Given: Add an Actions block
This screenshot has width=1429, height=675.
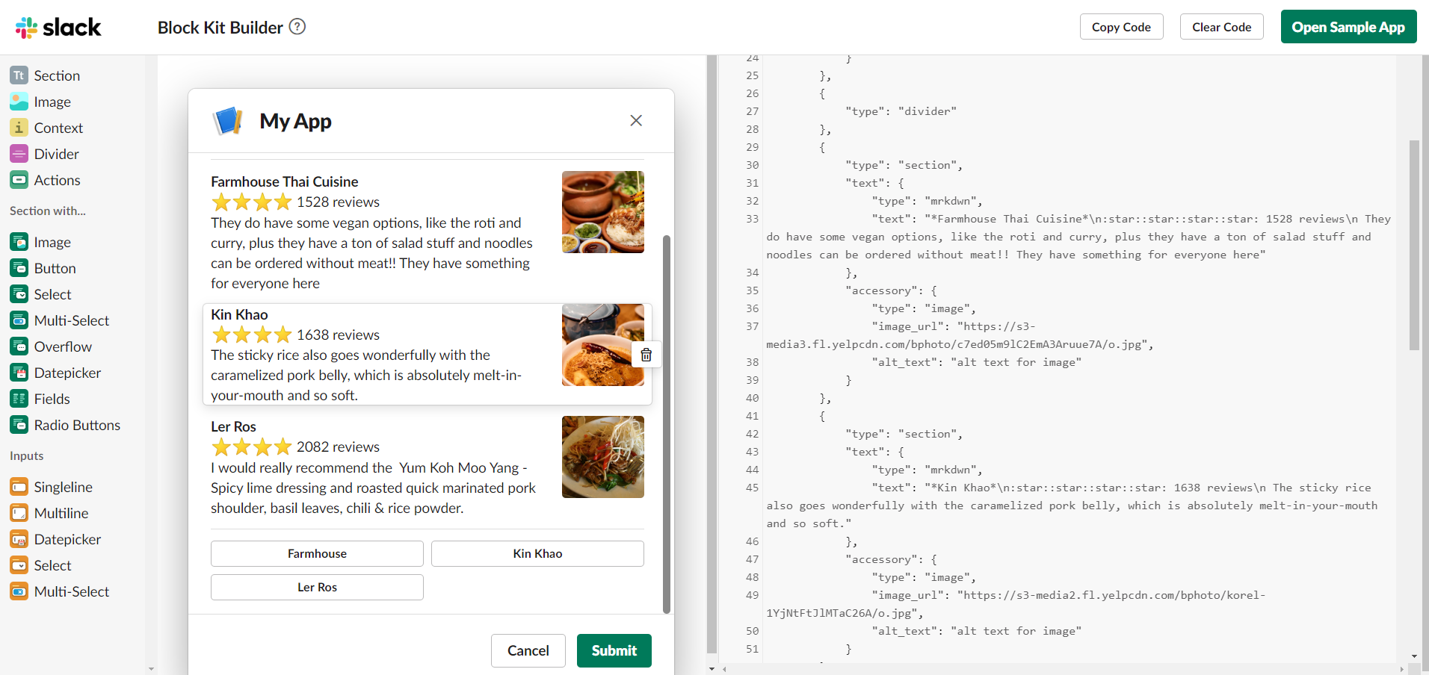Looking at the screenshot, I should click(x=57, y=180).
